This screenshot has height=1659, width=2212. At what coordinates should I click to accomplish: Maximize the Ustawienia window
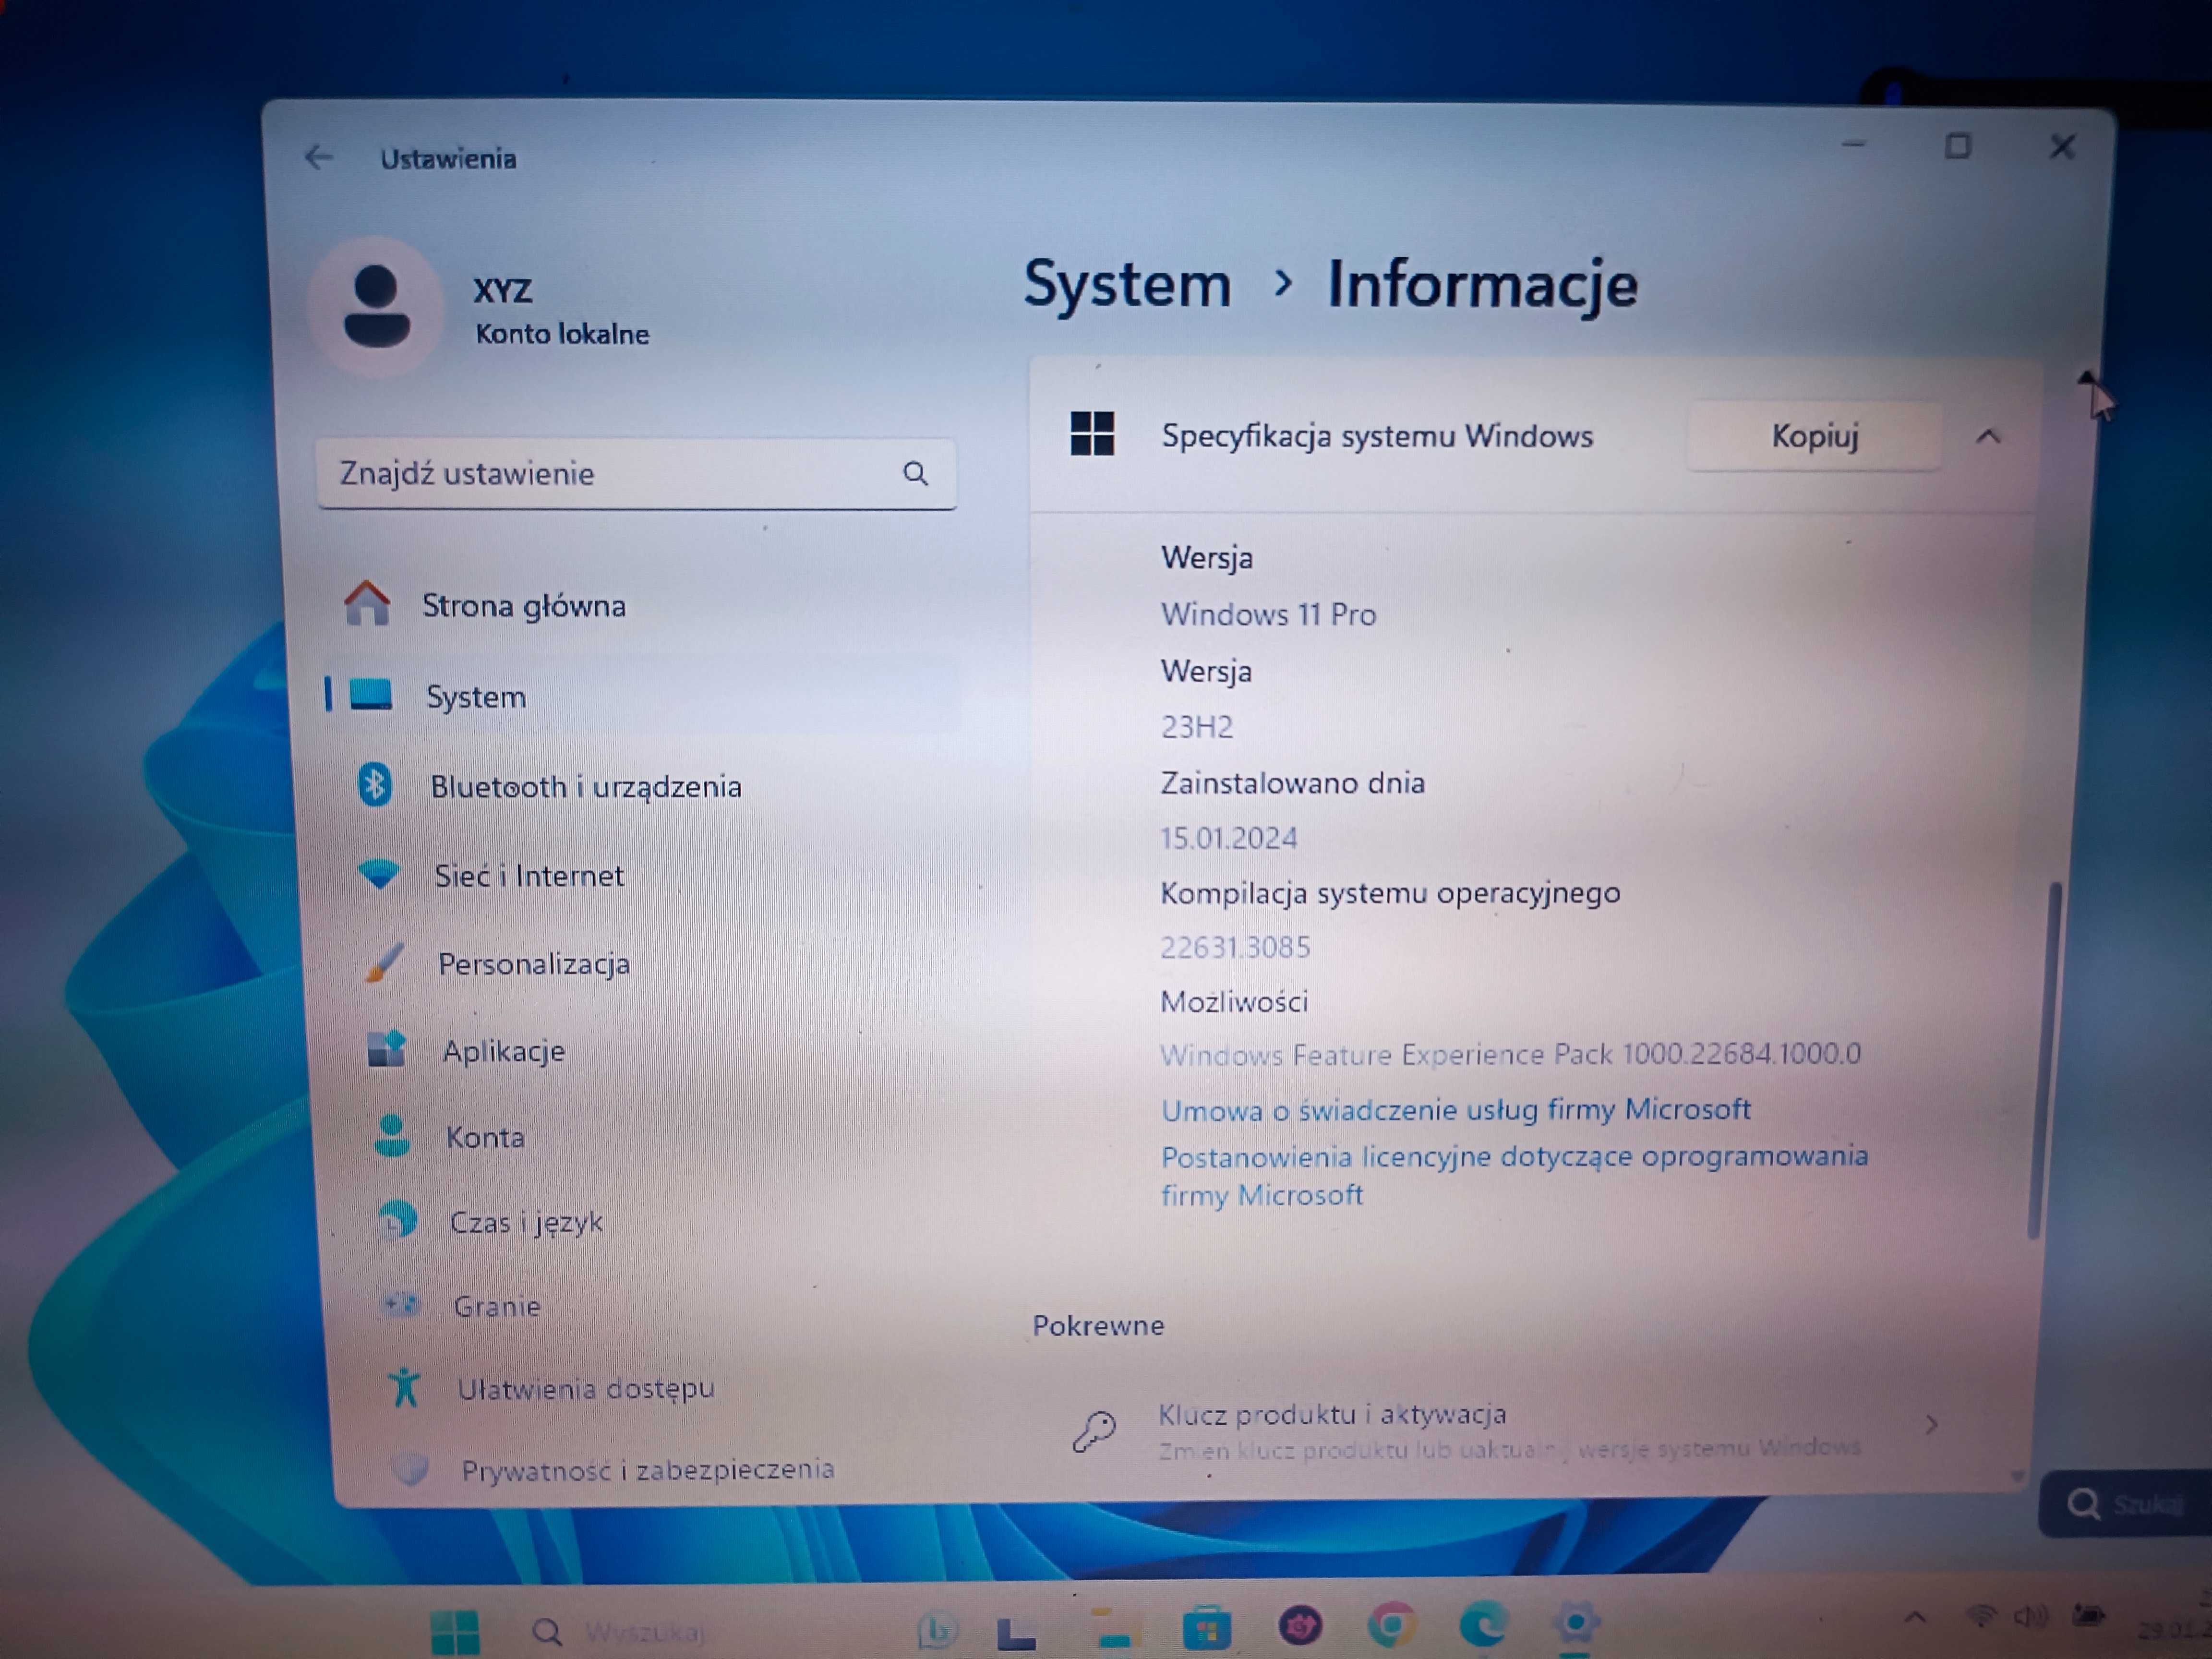pyautogui.click(x=1958, y=147)
